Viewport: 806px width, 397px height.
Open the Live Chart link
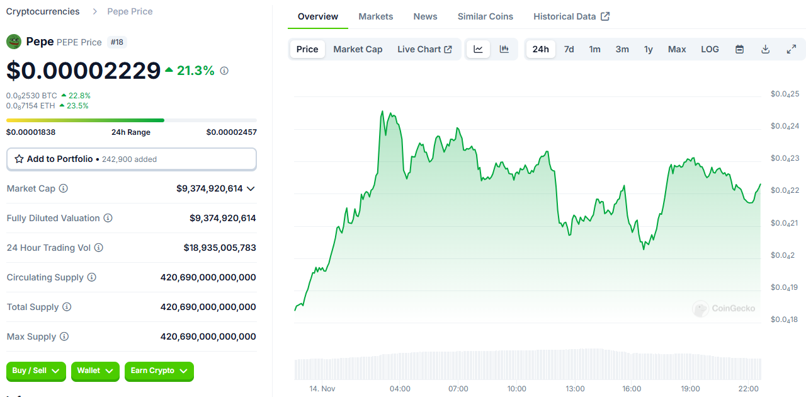pos(424,49)
